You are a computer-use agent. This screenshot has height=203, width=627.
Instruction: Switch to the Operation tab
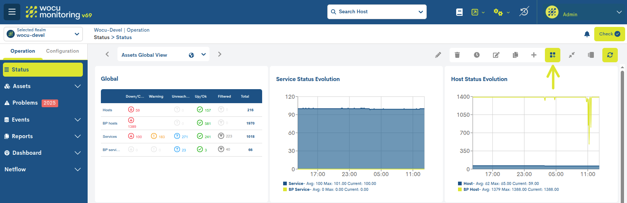click(23, 51)
